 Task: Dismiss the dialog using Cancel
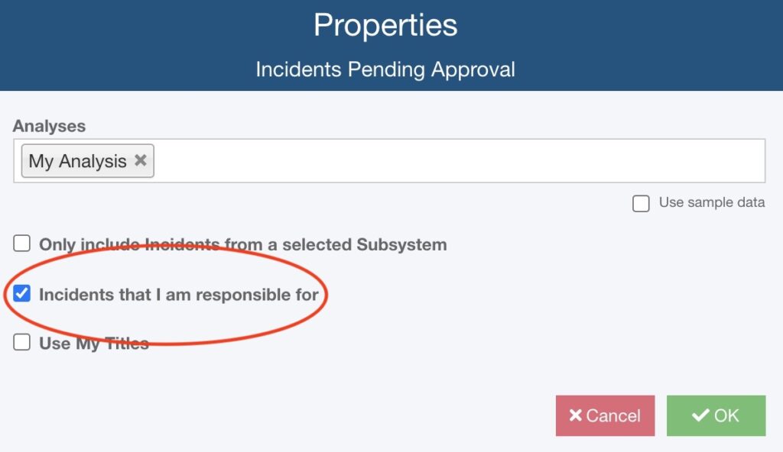[605, 415]
